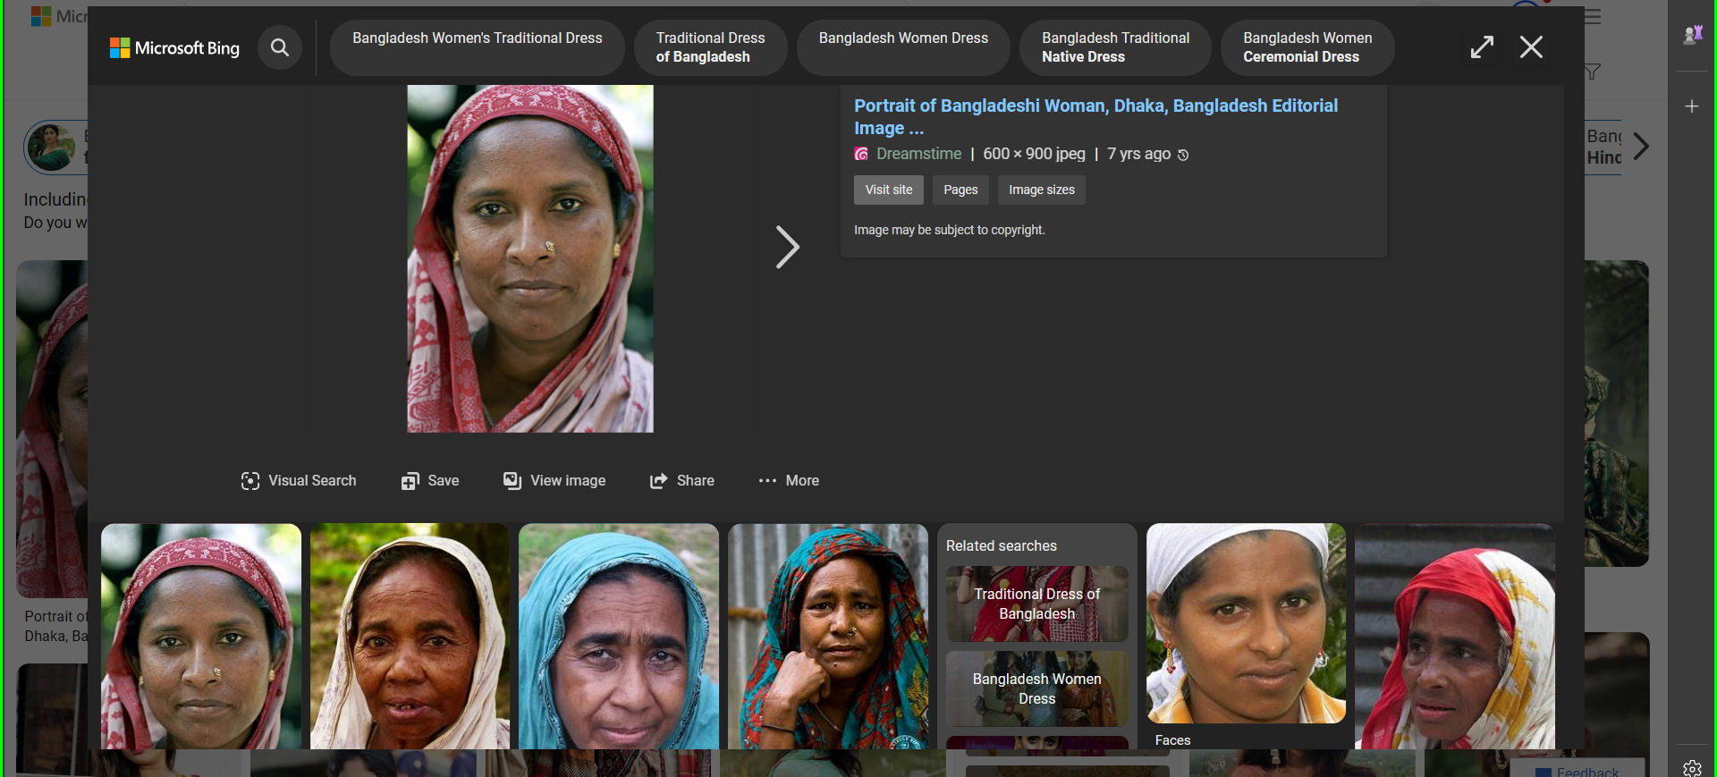Open Traditional Dress of Bangladesh related search

pyautogui.click(x=1036, y=604)
